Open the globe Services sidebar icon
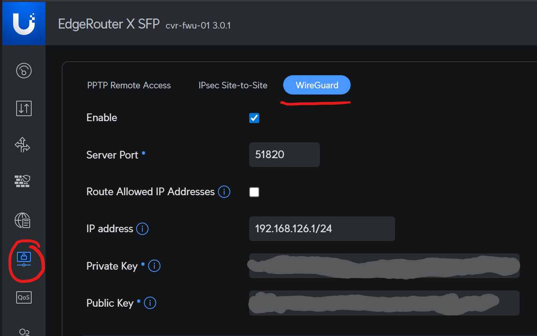537x336 pixels. point(22,220)
